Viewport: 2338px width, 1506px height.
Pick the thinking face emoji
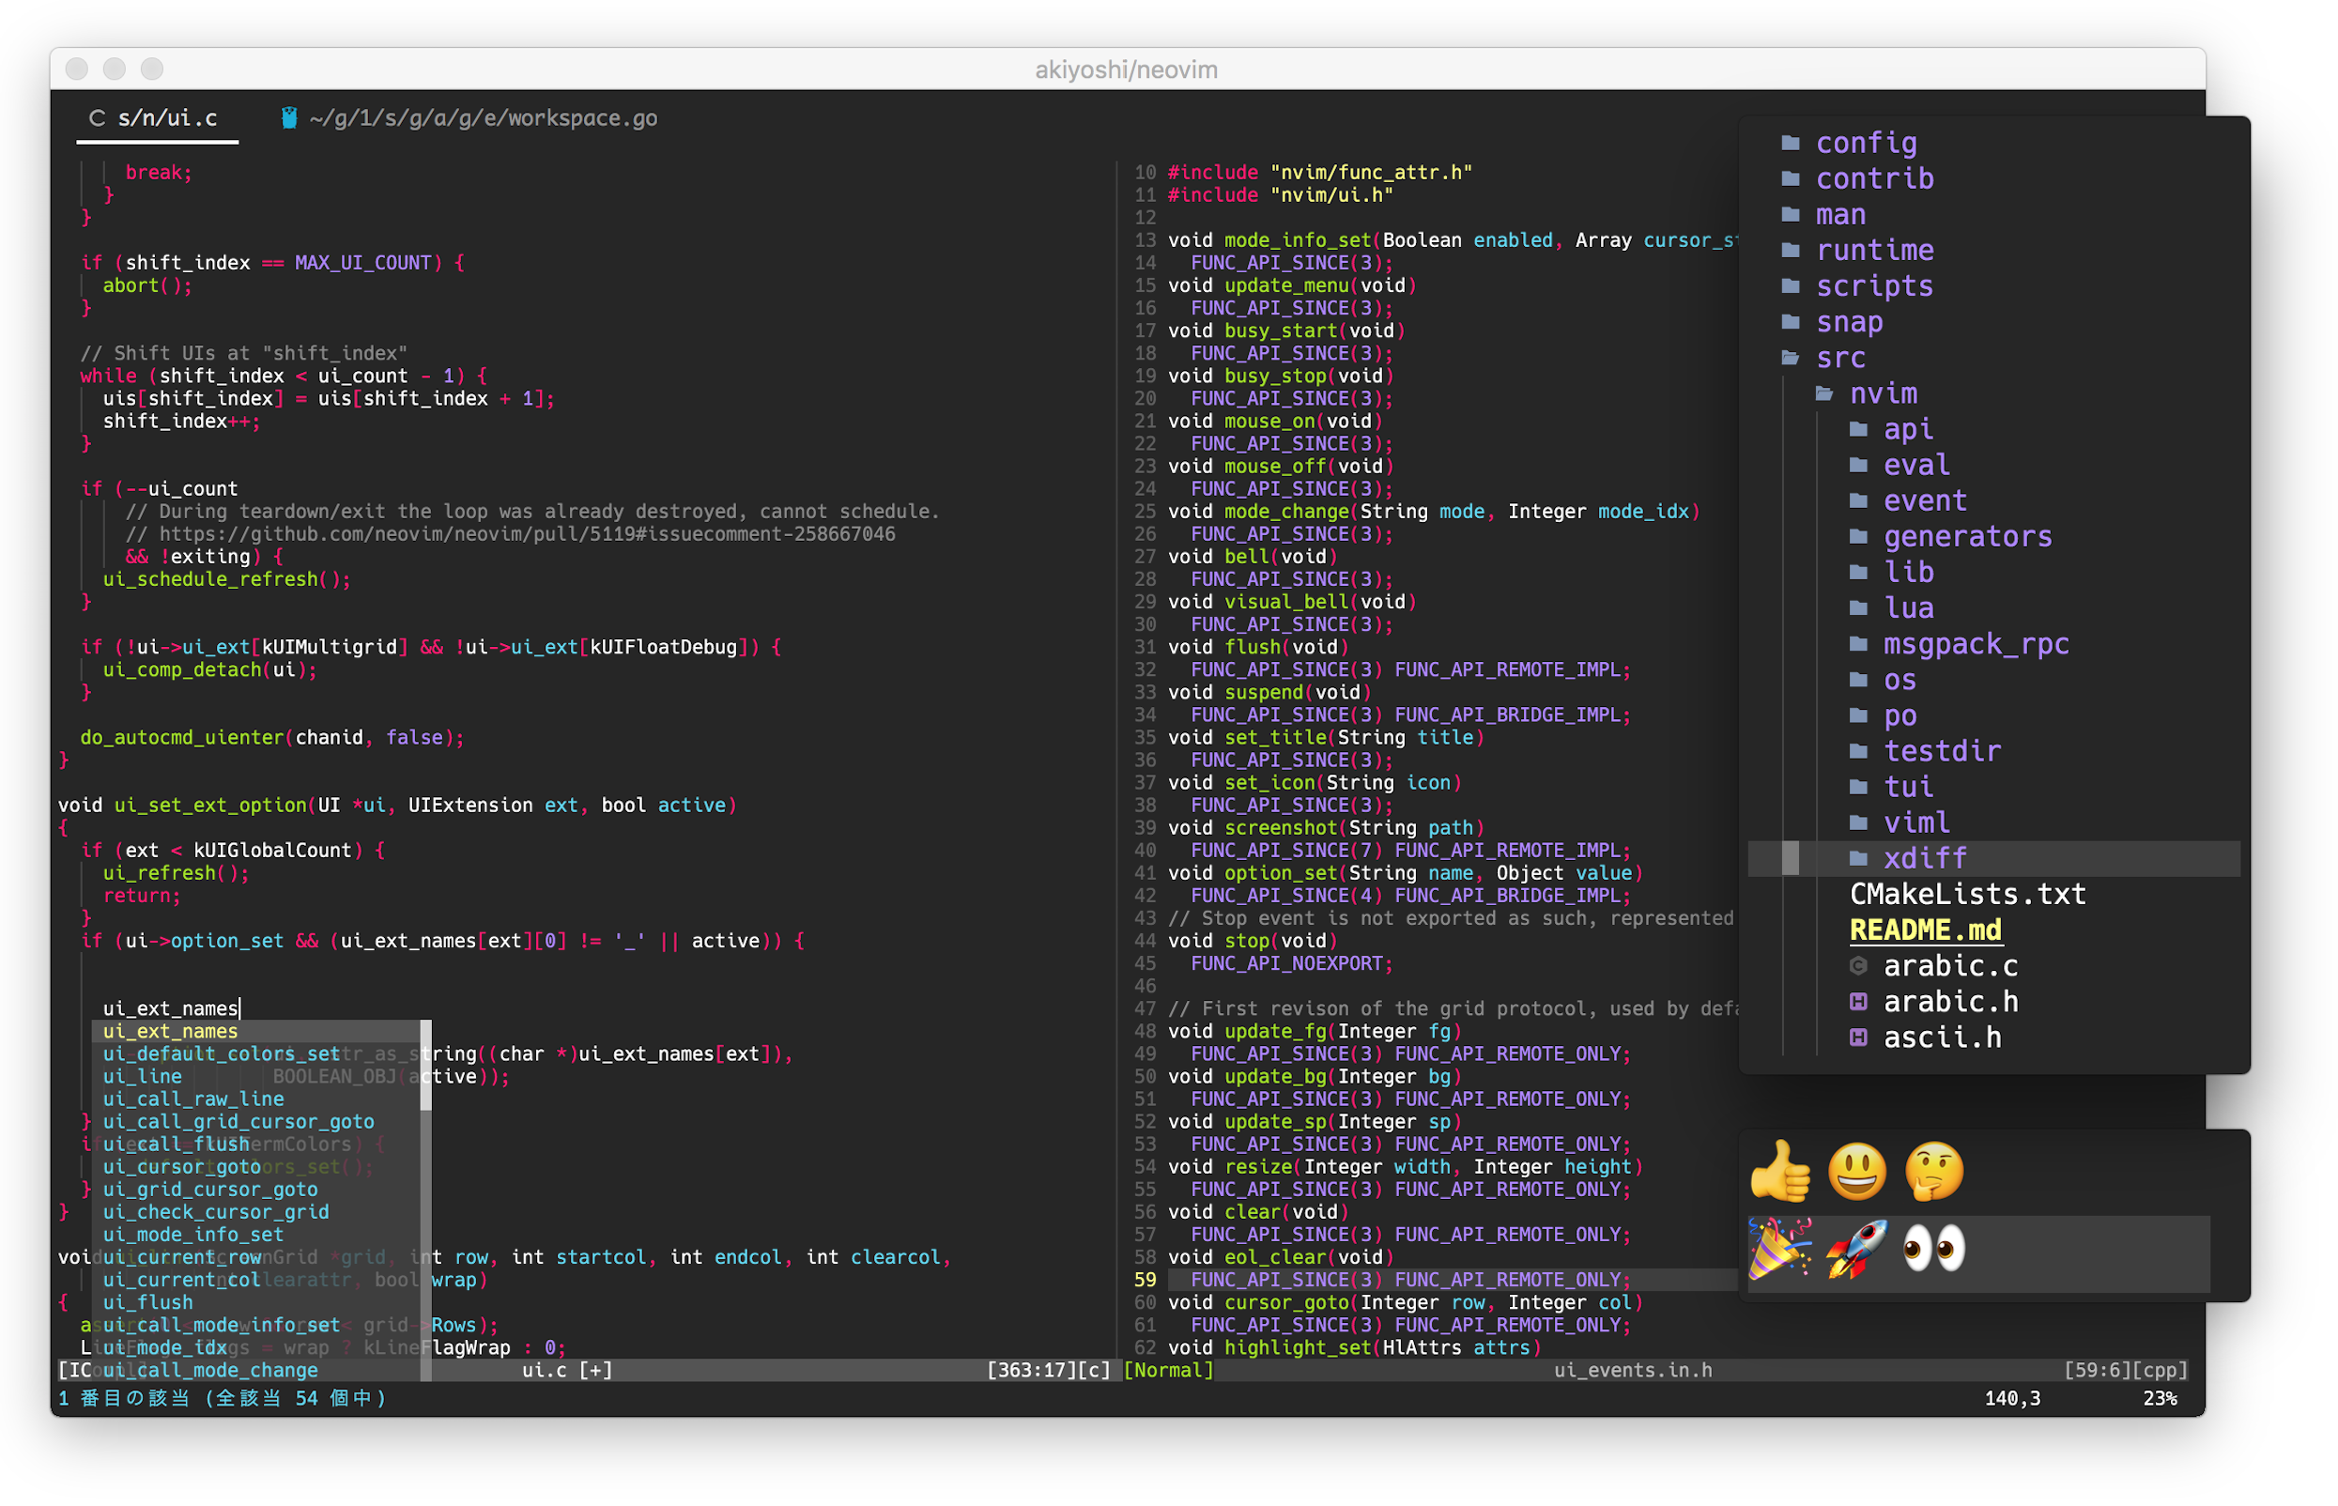click(x=1935, y=1172)
